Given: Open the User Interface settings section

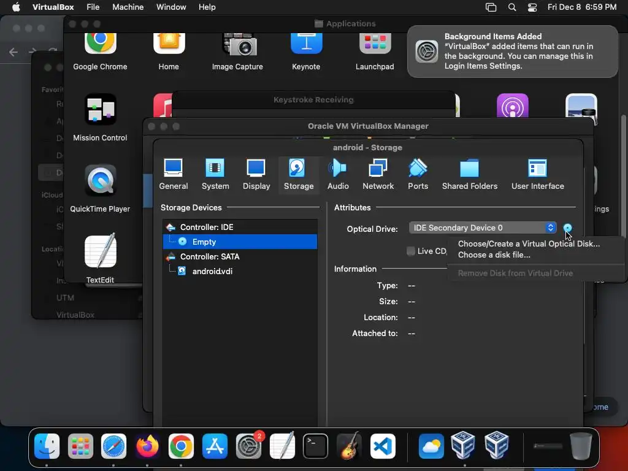Looking at the screenshot, I should coord(537,175).
